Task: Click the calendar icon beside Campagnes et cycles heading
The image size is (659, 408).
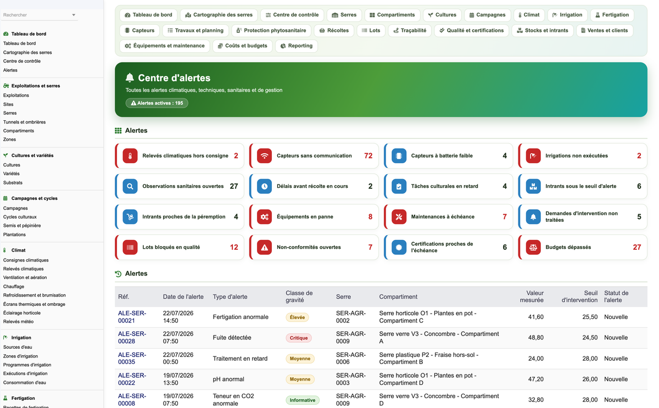Action: [x=5, y=198]
